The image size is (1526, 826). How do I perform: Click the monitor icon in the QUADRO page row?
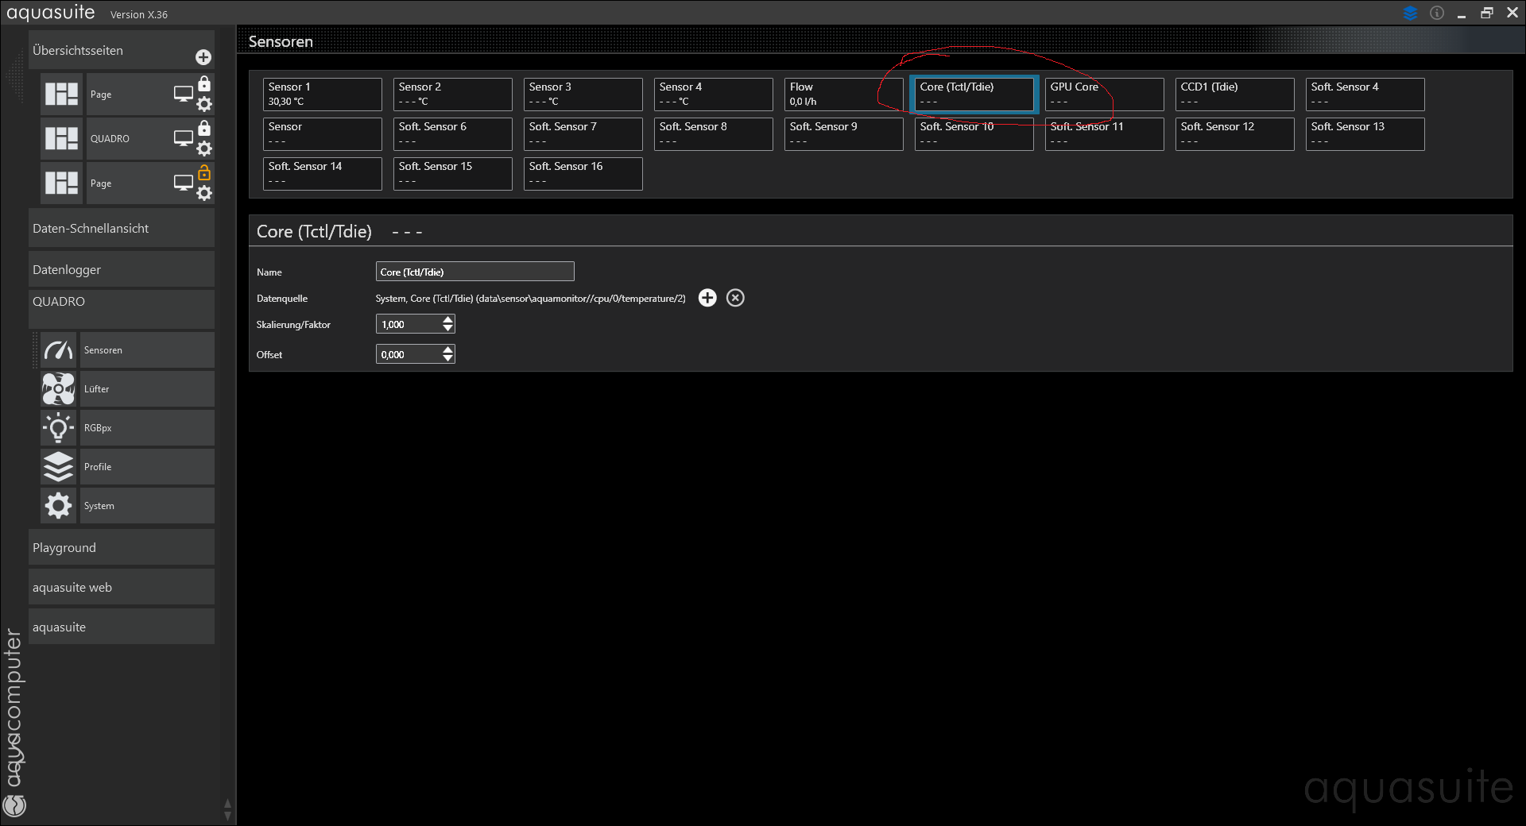(x=184, y=138)
